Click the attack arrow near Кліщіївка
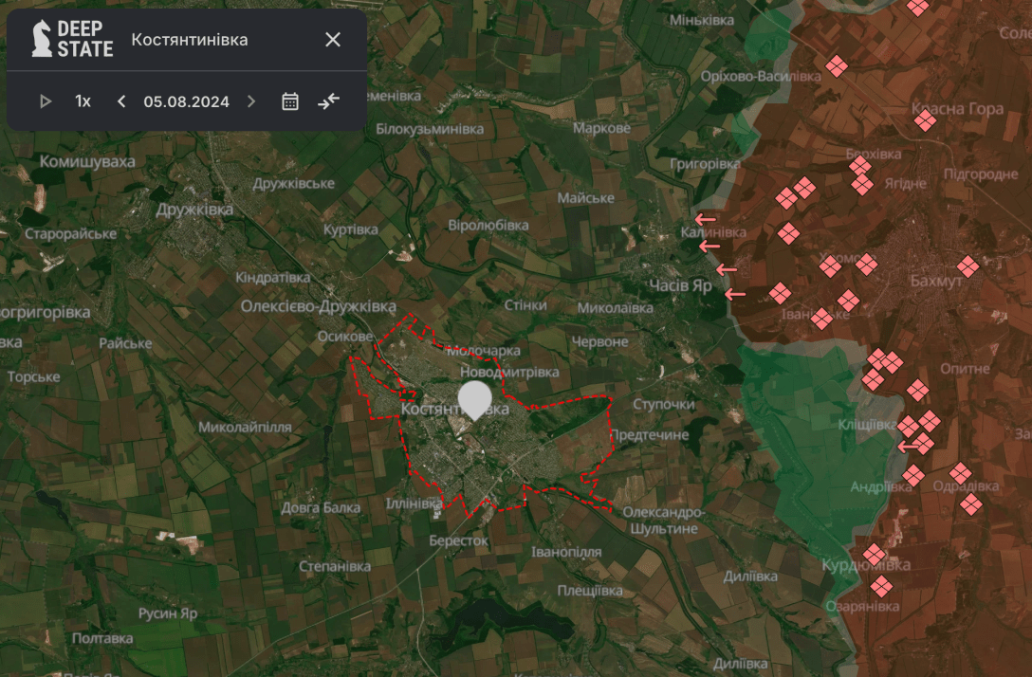Viewport: 1032px width, 677px height. pos(910,446)
